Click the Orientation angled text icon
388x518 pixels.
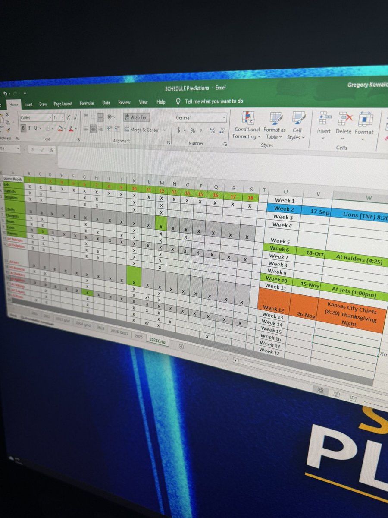coord(110,117)
